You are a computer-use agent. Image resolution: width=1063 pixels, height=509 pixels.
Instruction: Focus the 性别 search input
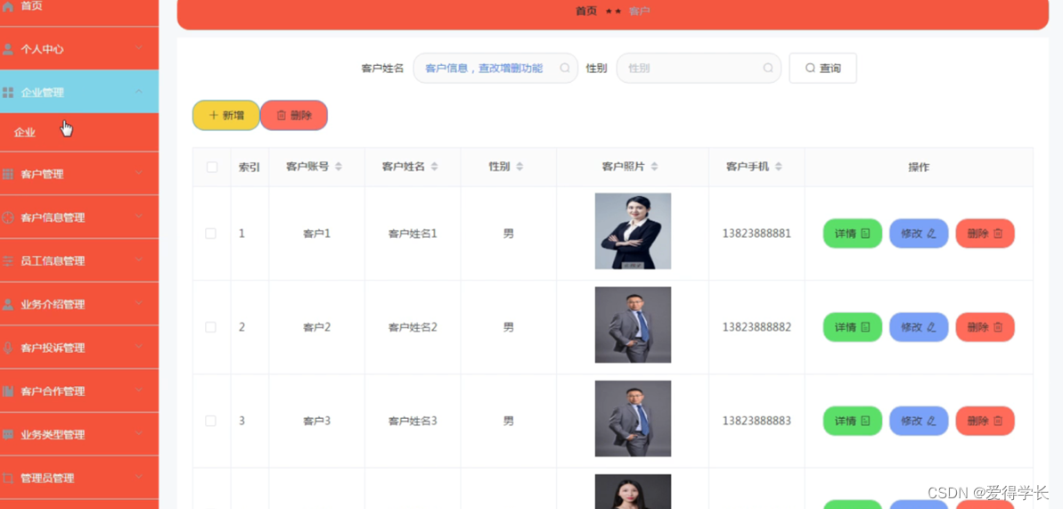699,68
